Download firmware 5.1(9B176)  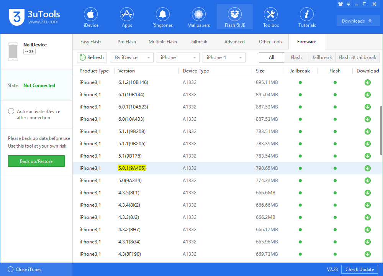point(368,156)
